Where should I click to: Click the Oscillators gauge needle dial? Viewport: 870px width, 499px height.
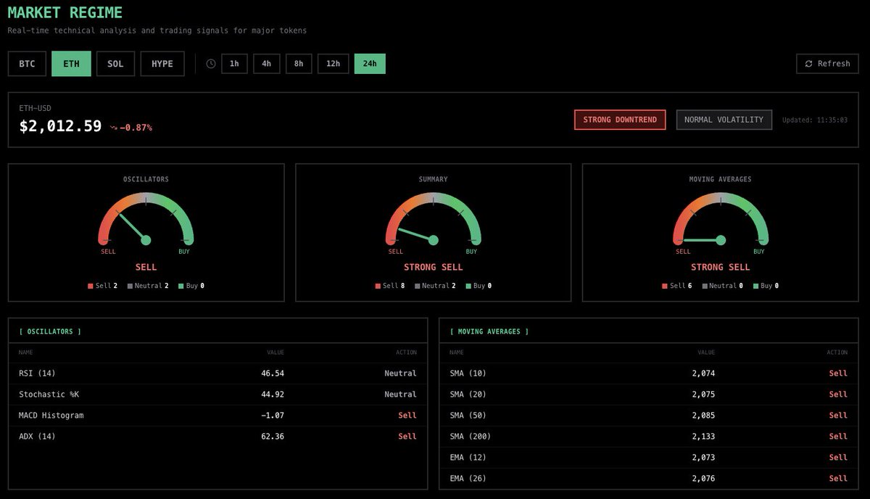pyautogui.click(x=146, y=220)
